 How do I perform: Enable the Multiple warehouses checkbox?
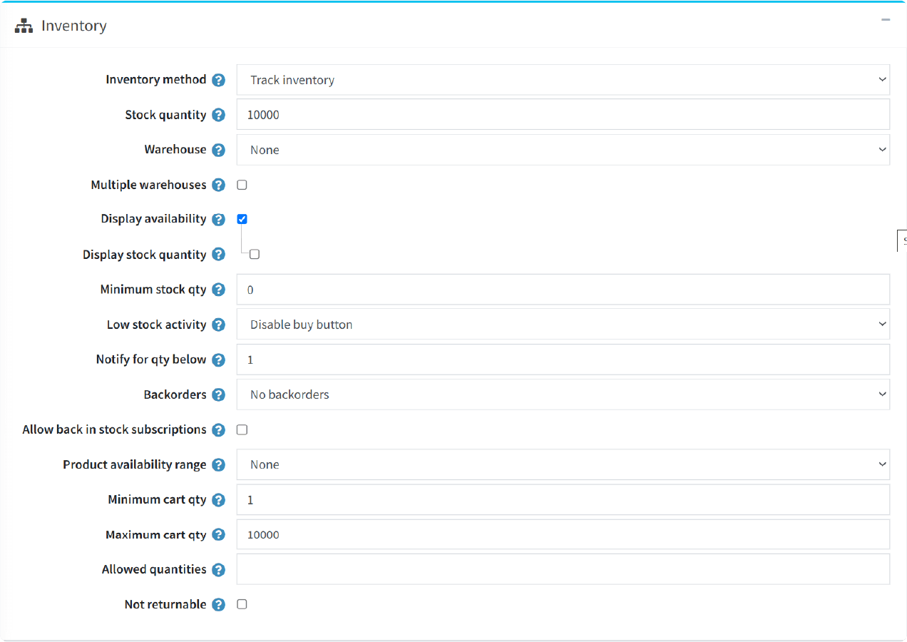tap(242, 185)
